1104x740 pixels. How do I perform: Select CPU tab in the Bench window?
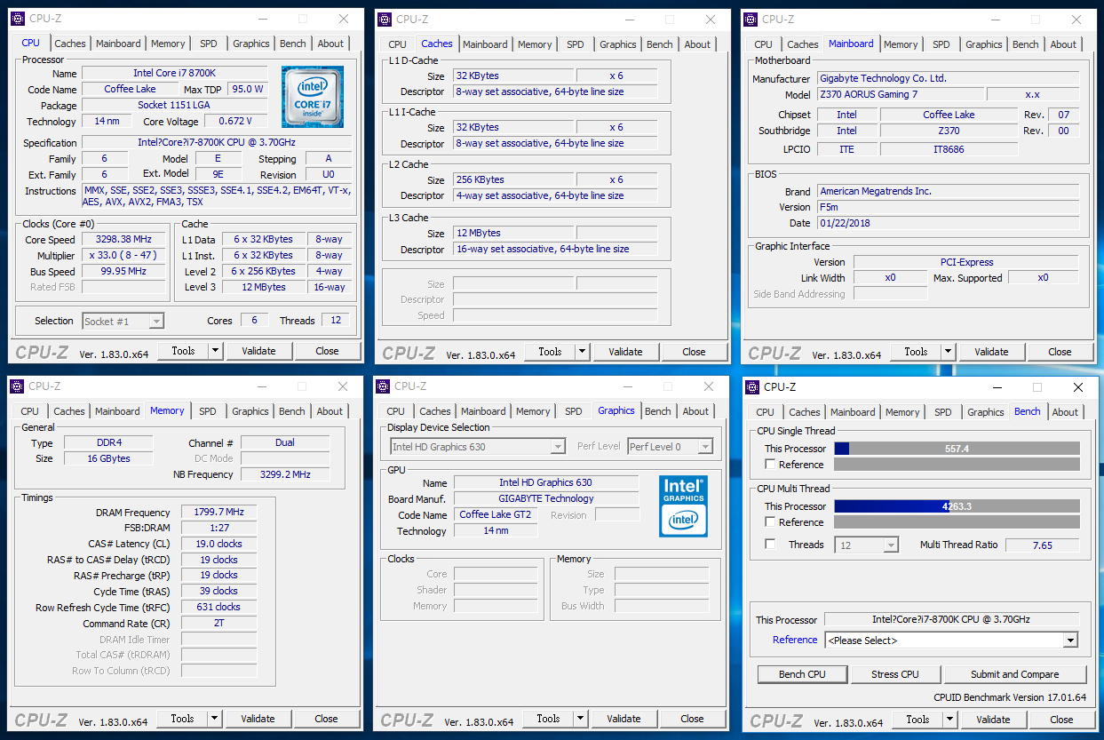(765, 412)
